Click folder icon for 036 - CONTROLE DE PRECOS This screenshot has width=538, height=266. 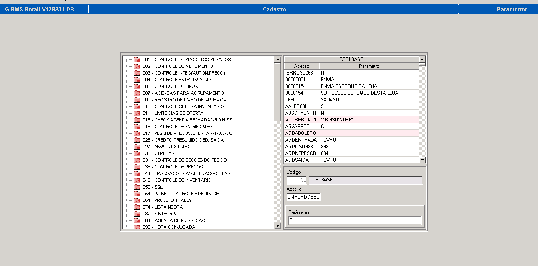[x=137, y=167]
